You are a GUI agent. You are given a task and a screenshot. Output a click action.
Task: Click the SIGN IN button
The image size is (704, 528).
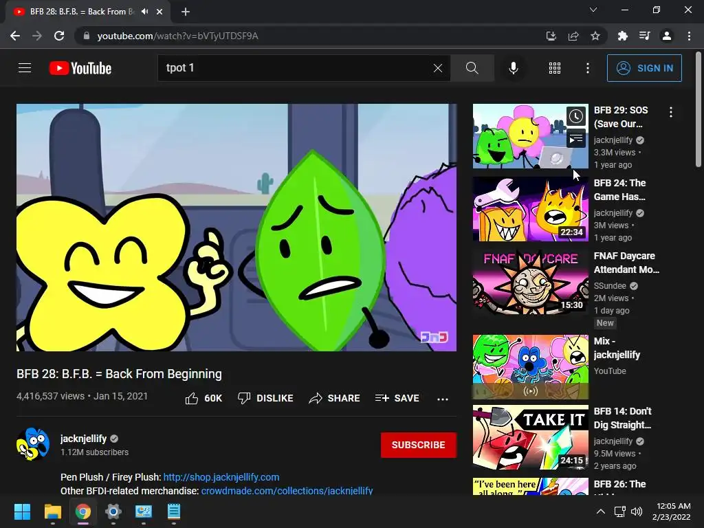point(644,68)
